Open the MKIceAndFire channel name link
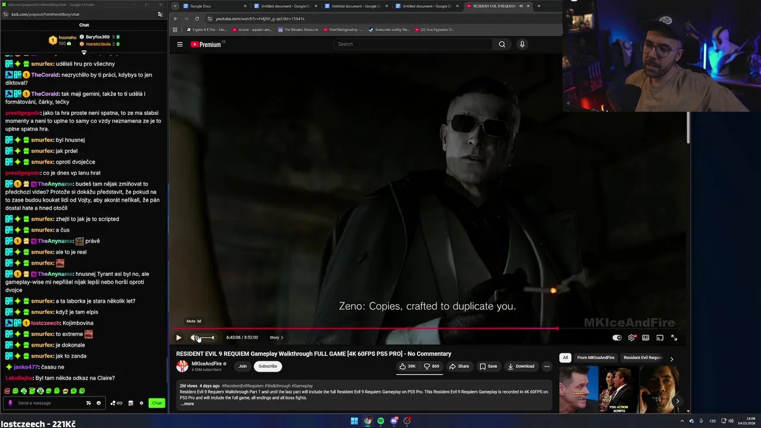Screen dimensions: 761x428 click(x=206, y=364)
